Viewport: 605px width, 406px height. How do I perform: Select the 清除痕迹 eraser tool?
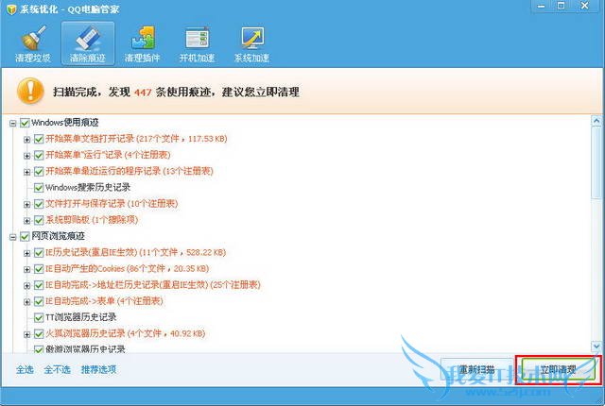tap(88, 43)
